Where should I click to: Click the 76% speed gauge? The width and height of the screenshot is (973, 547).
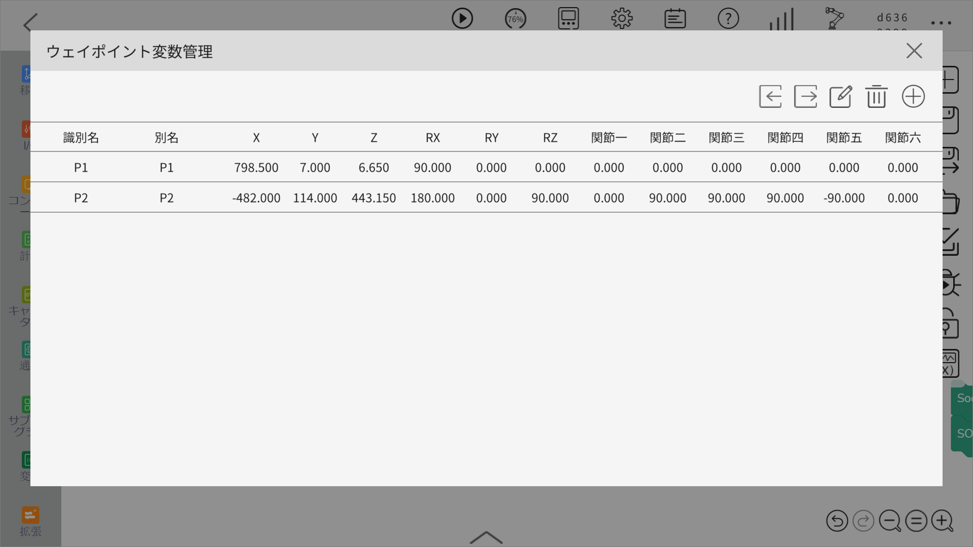515,19
